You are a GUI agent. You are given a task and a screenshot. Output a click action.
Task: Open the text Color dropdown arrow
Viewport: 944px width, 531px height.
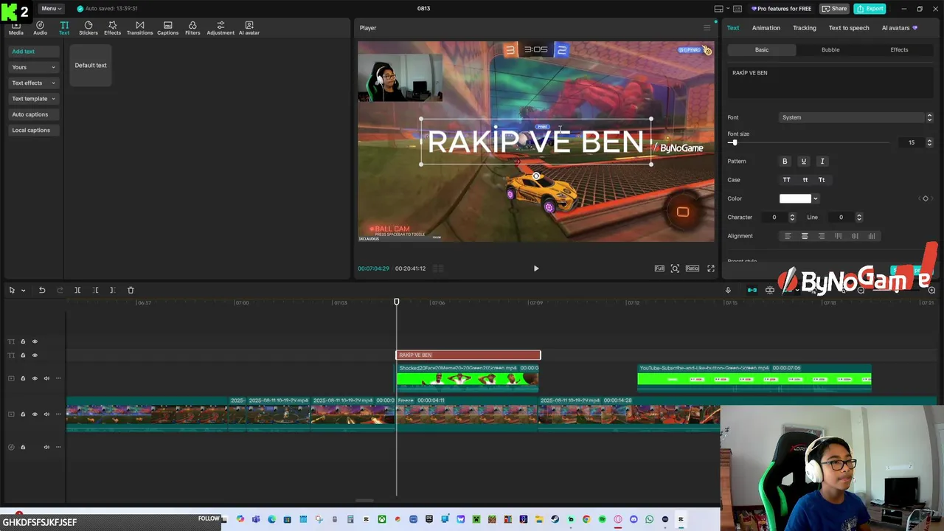815,198
